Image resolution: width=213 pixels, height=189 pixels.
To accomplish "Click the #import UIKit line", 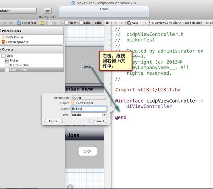I will tap(148, 90).
